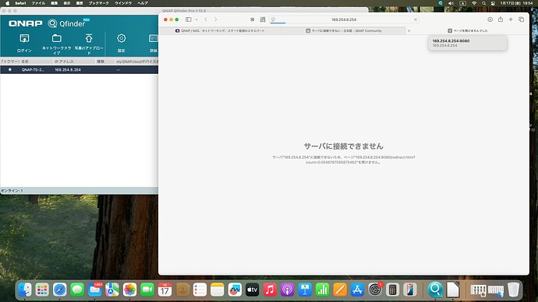The height and width of the screenshot is (302, 538).
Task: Select QNAP-TS-2... device name in Qfinder
Action: 33,69
